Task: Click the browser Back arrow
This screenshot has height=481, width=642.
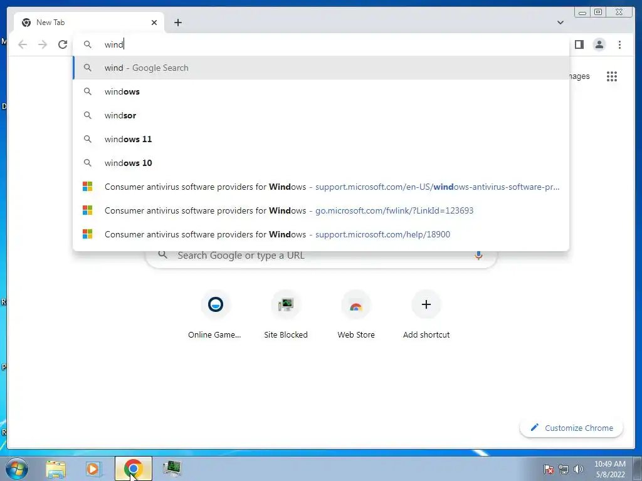Action: point(23,44)
